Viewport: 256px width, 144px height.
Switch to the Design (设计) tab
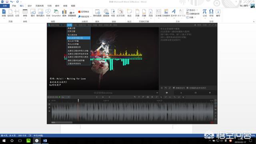(30, 6)
